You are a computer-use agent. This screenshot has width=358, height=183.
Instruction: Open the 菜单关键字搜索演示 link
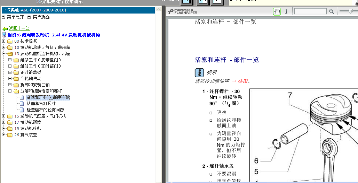click(x=59, y=2)
